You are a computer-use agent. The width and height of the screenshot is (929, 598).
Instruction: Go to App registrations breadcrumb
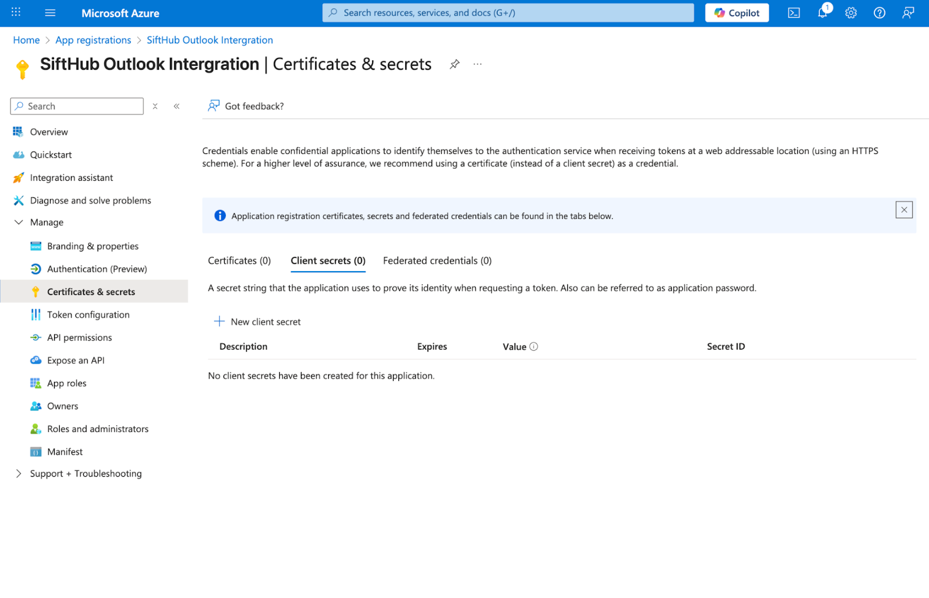click(93, 40)
